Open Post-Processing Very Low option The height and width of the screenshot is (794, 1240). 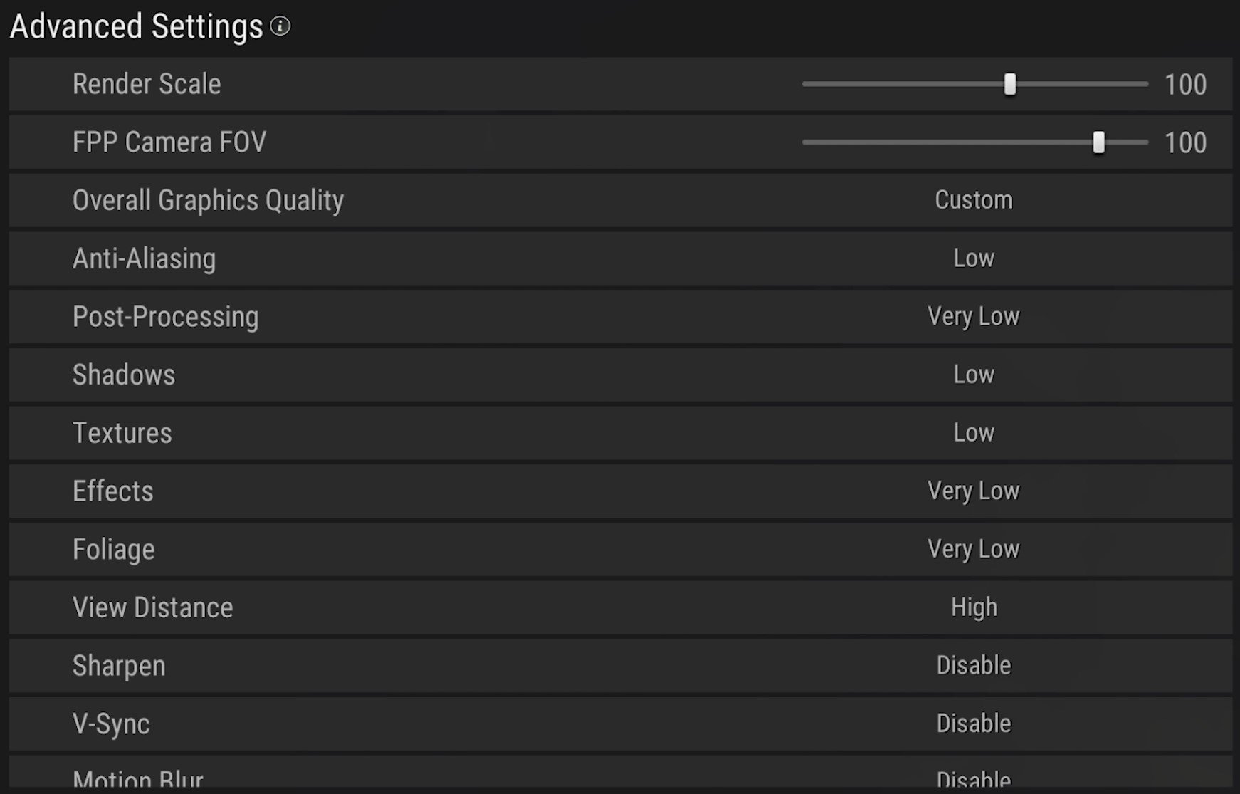pos(973,316)
